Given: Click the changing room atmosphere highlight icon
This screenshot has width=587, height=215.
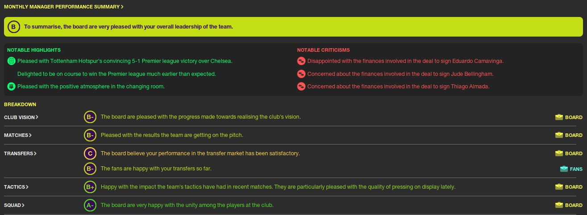Looking at the screenshot, I should click(x=11, y=87).
